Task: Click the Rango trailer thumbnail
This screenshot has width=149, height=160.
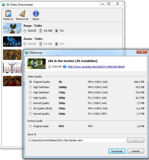Action: pos(12,28)
